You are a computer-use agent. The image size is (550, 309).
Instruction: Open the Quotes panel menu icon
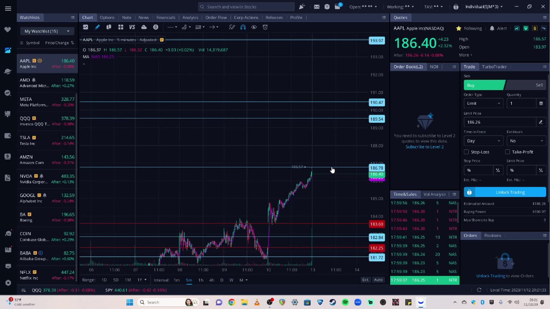(x=544, y=17)
